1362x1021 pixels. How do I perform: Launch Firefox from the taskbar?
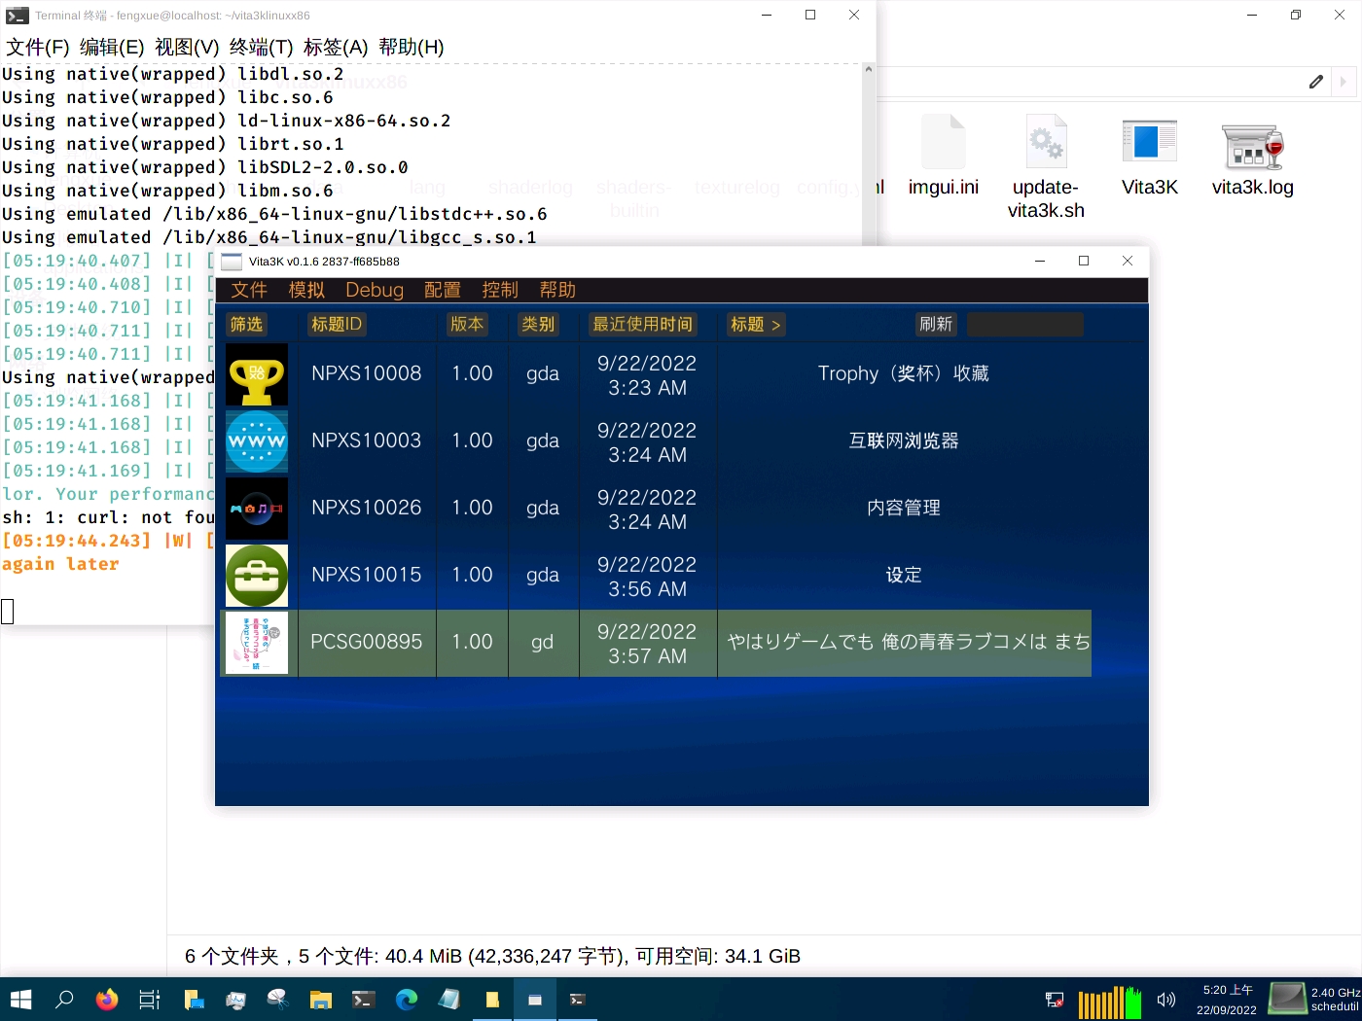pos(107,1000)
